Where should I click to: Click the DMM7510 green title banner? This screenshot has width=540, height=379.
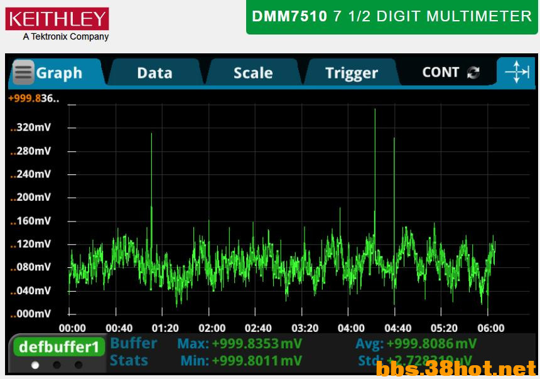click(x=392, y=17)
